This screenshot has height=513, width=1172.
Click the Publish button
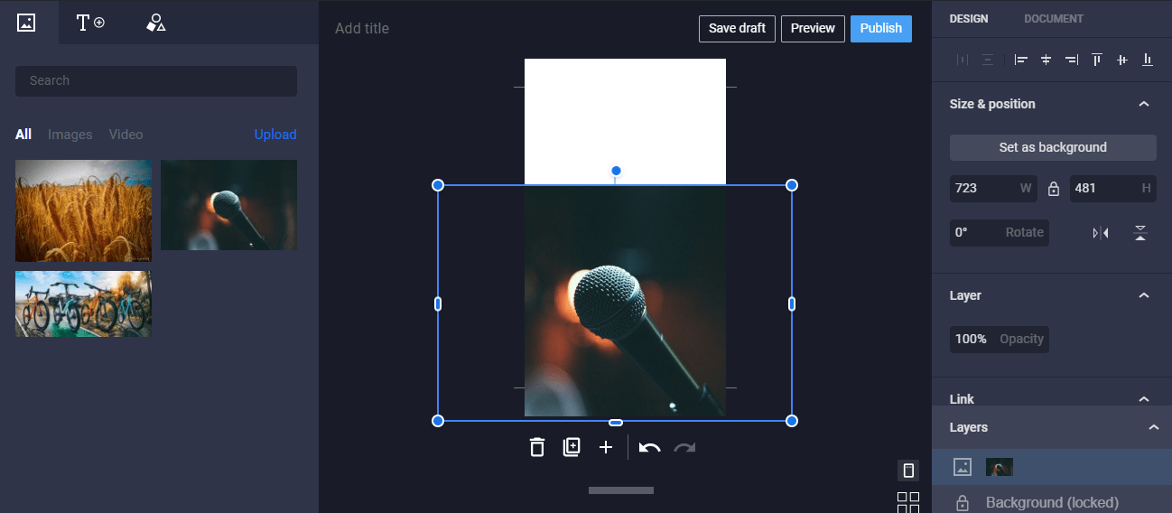point(881,28)
